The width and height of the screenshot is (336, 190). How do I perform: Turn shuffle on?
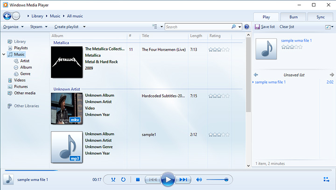[x=113, y=180]
